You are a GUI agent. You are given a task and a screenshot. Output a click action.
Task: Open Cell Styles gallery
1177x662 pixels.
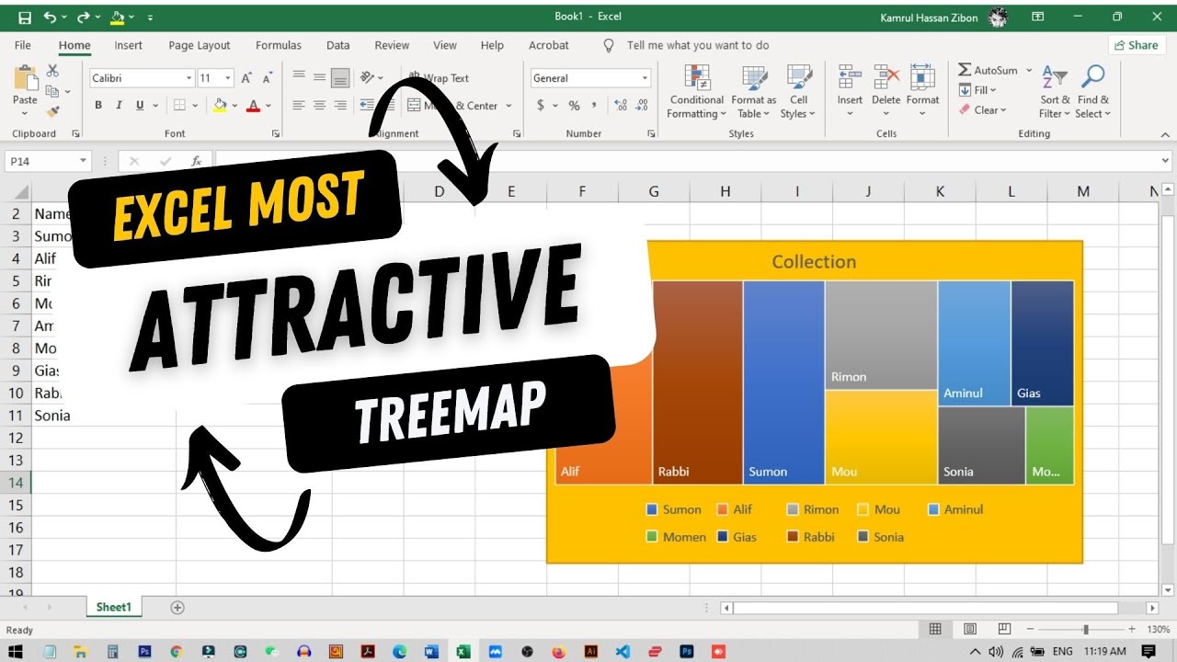tap(798, 92)
